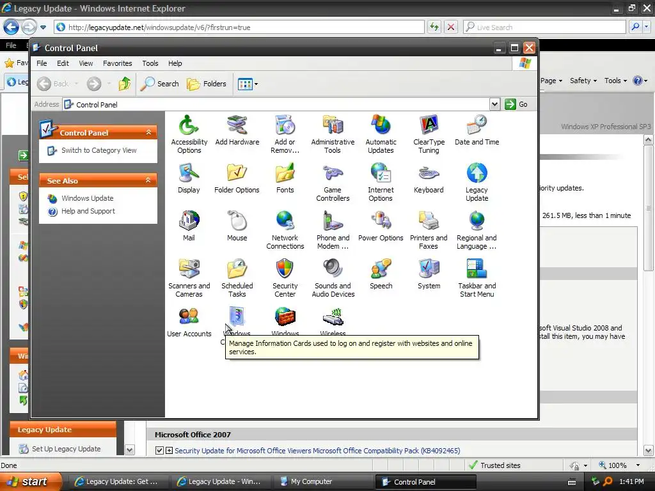
Task: Open Regional and Language Options
Action: pyautogui.click(x=477, y=230)
